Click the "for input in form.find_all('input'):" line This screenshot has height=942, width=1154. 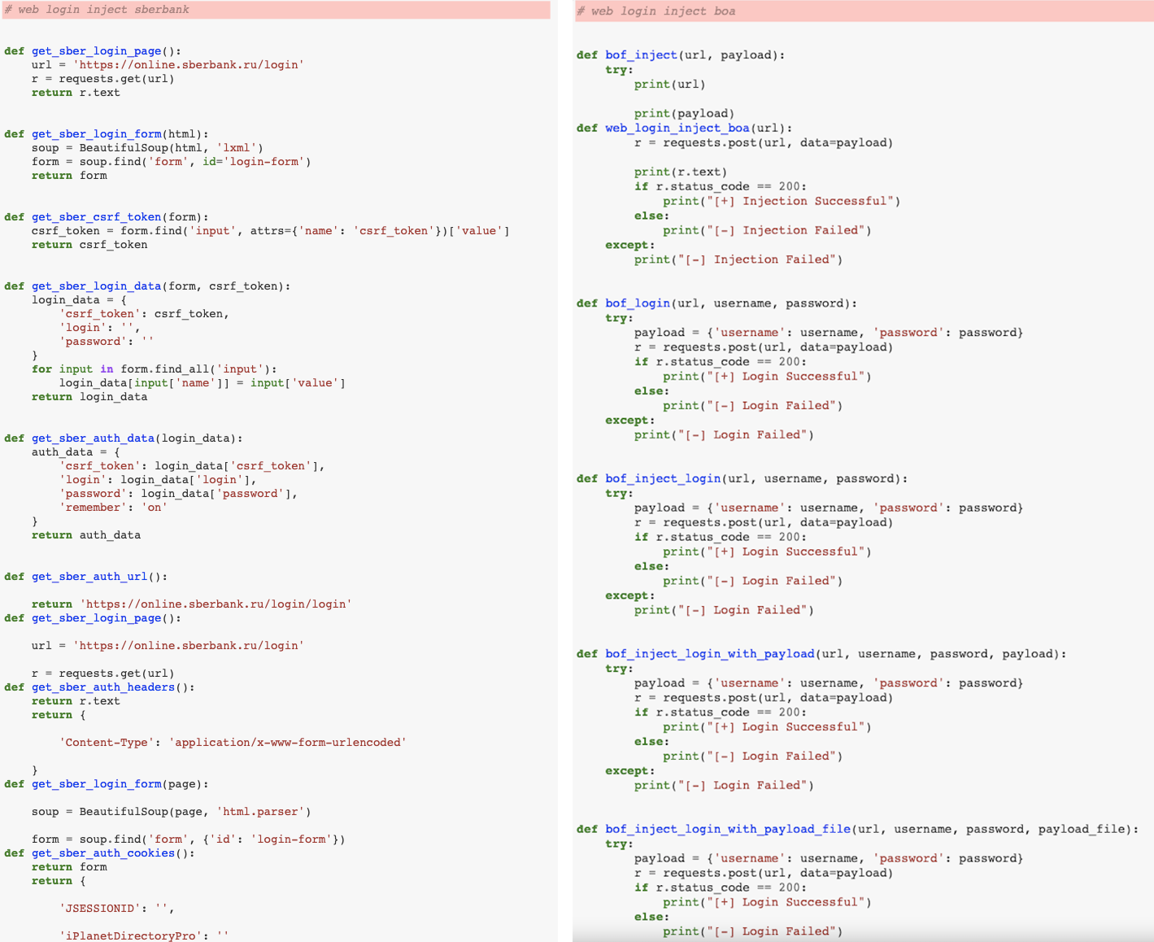(x=155, y=369)
